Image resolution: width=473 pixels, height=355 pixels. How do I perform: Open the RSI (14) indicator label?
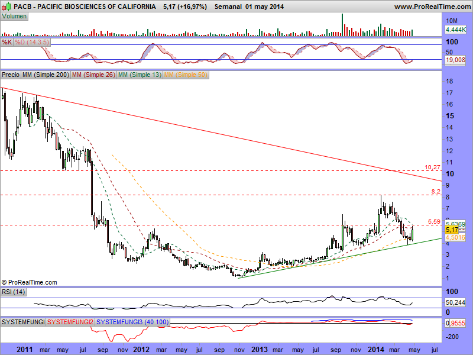[13, 292]
